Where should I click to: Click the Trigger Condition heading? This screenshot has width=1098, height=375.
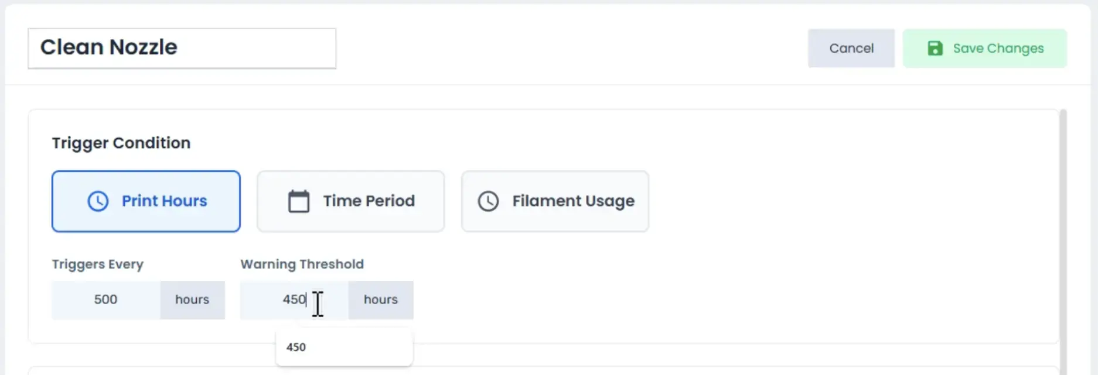tap(121, 143)
